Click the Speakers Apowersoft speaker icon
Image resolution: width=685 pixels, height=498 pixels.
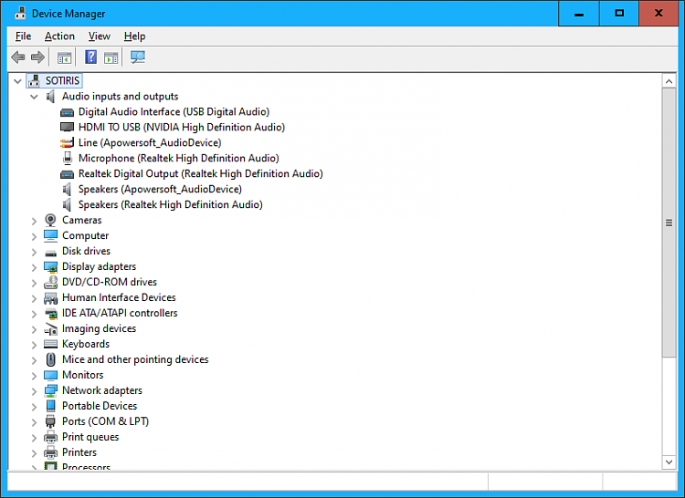tap(67, 189)
